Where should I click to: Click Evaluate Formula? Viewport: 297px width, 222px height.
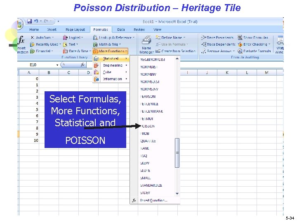pyautogui.click(x=254, y=51)
